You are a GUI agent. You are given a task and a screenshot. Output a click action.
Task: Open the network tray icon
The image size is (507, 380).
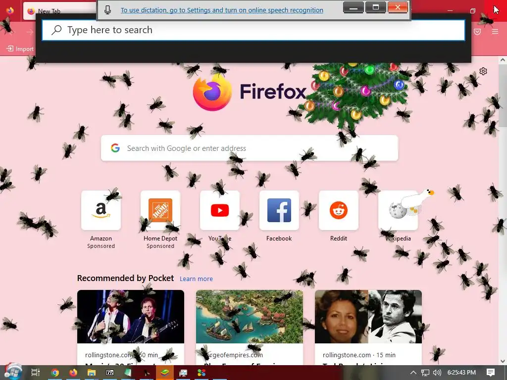[425, 373]
